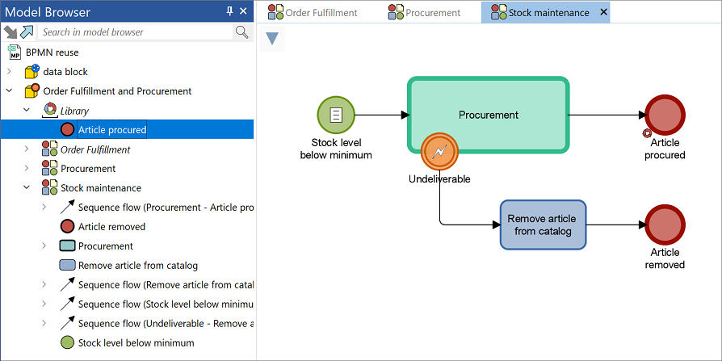Screen dimensions: 722x361
Task: Pin the Model Browser panel
Action: point(229,11)
